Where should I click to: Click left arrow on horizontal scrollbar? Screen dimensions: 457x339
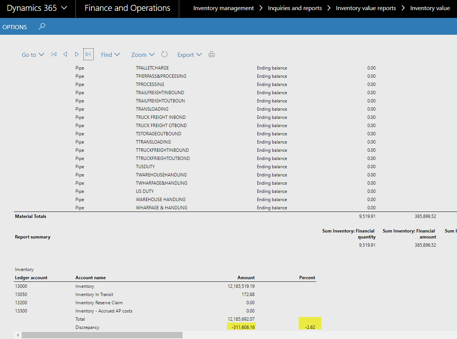pyautogui.click(x=17, y=335)
